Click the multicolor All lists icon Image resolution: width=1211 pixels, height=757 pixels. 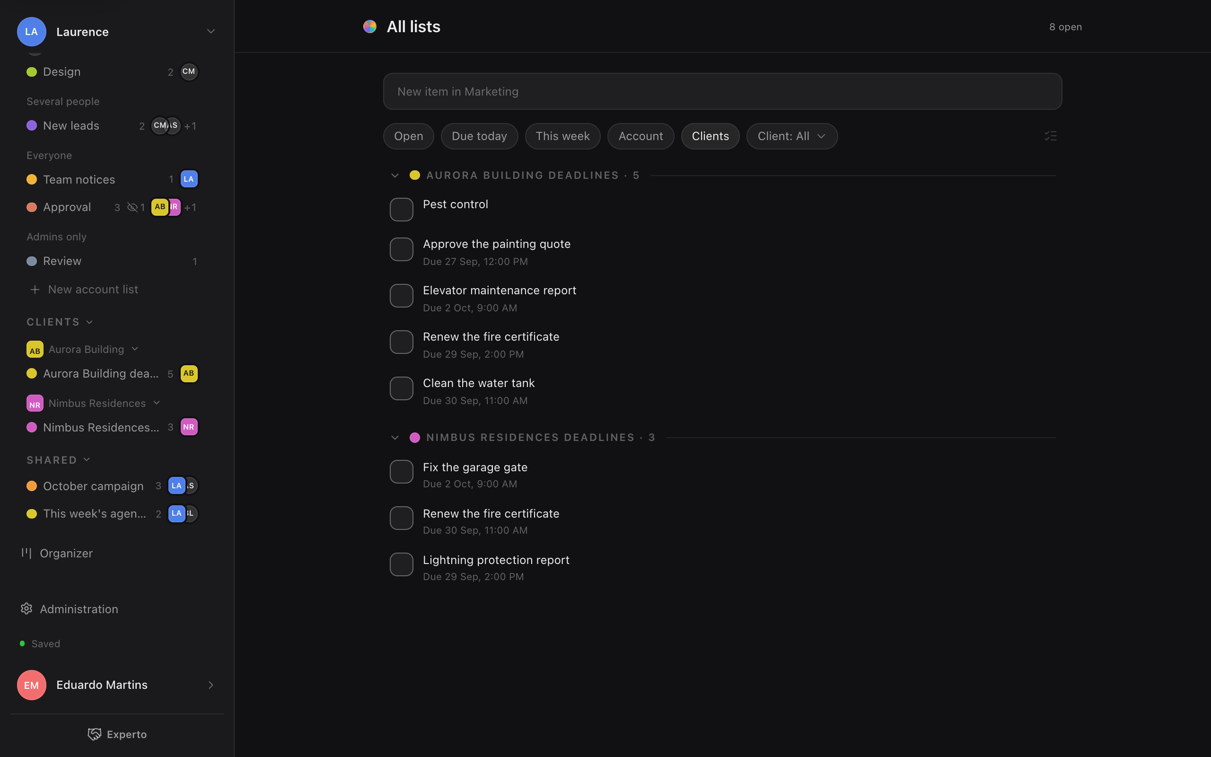tap(370, 26)
